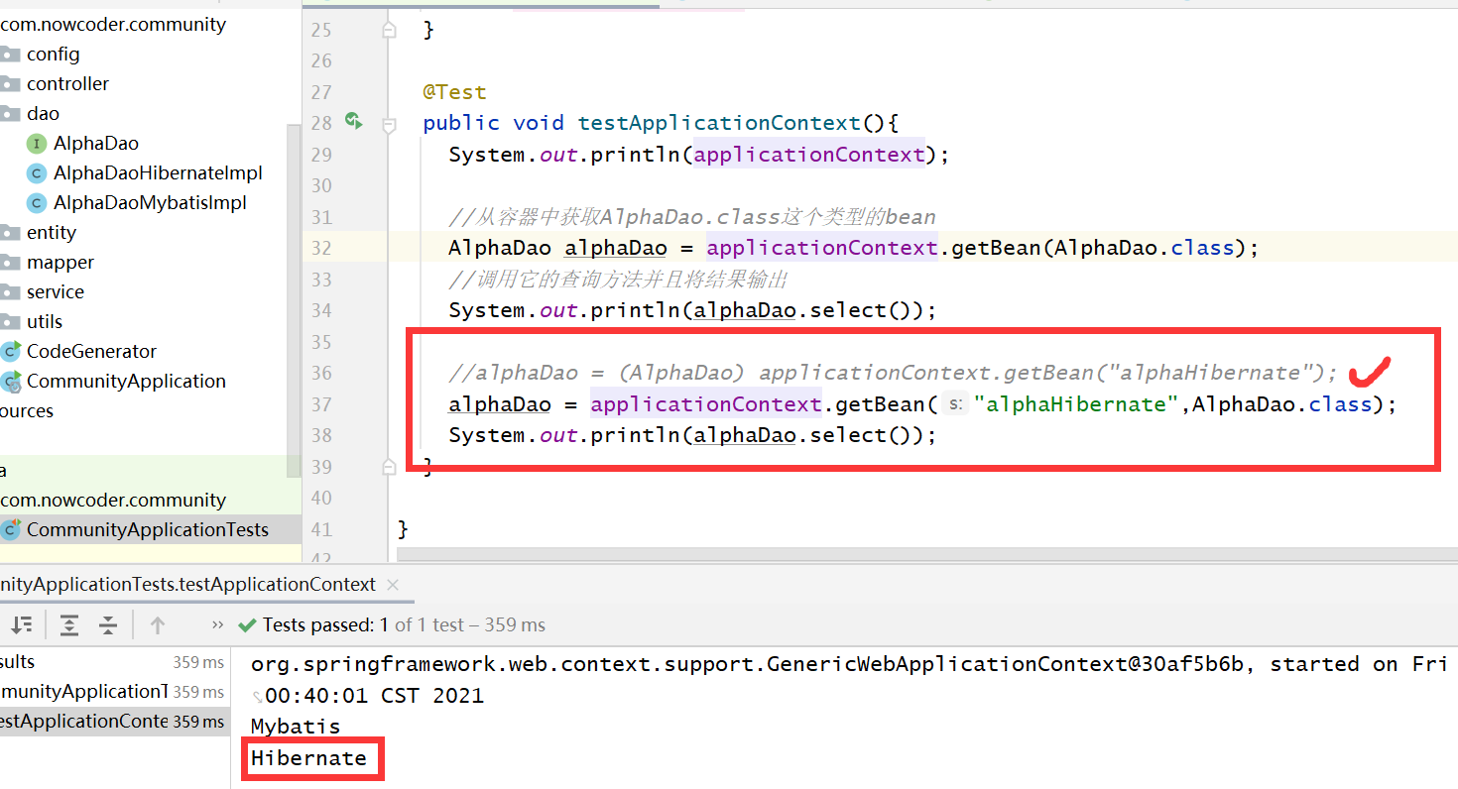The width and height of the screenshot is (1458, 789).
Task: Select the testApplicationConte test method row
Action: 114,722
